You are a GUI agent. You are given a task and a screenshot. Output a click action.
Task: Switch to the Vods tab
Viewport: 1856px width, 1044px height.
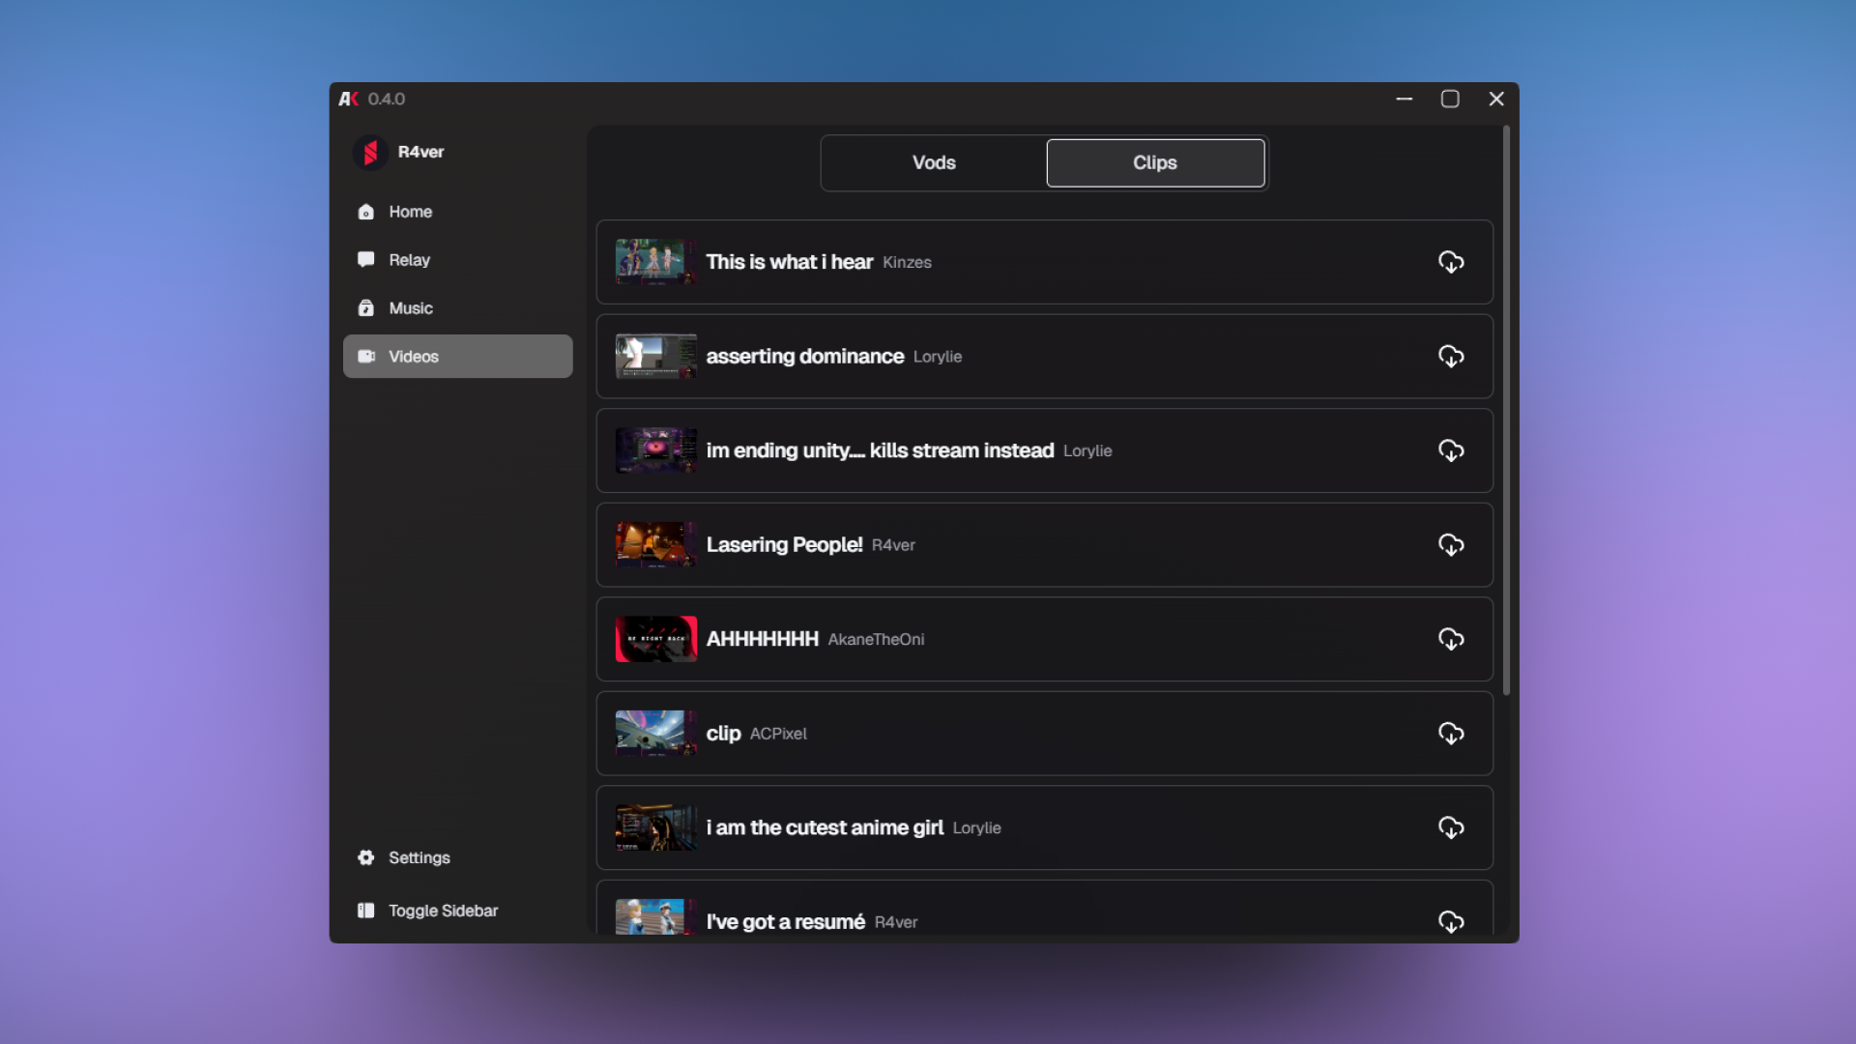click(x=932, y=162)
